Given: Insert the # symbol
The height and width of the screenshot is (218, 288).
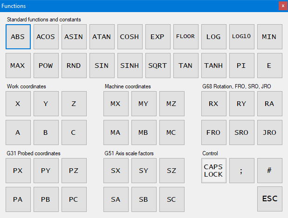Looking at the screenshot, I should pyautogui.click(x=269, y=171).
